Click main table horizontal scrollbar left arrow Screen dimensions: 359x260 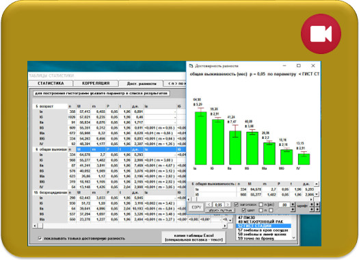[35, 226]
